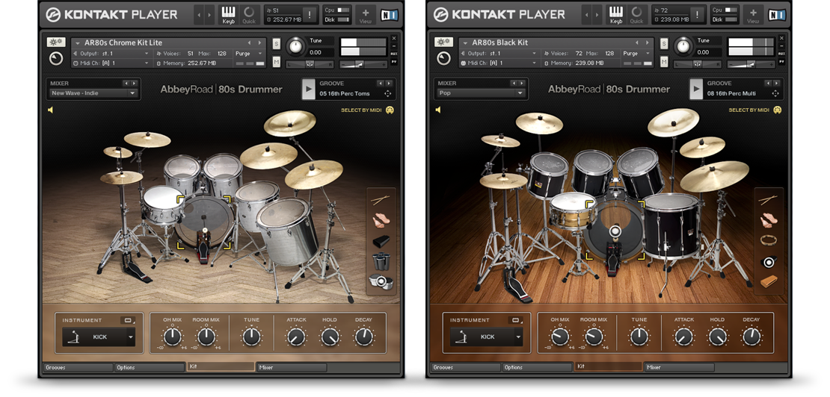Load next instrument arrow beside AR80s Chrome Kit Lite
Image resolution: width=830 pixels, height=397 pixels.
click(259, 43)
